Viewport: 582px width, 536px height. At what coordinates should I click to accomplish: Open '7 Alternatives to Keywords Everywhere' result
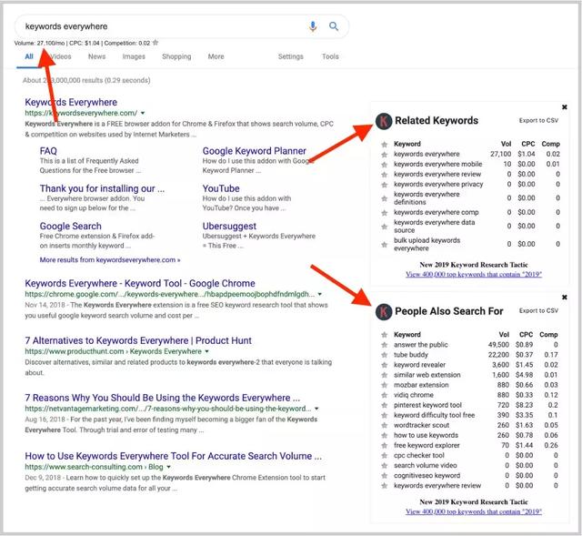(x=138, y=340)
